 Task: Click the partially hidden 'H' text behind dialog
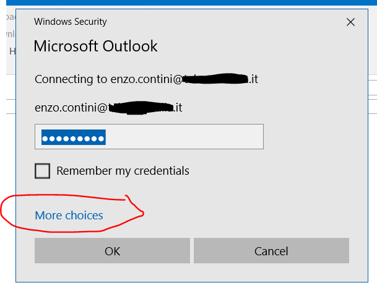coord(12,51)
